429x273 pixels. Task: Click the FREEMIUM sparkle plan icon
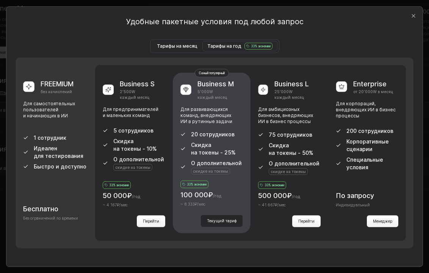click(29, 87)
